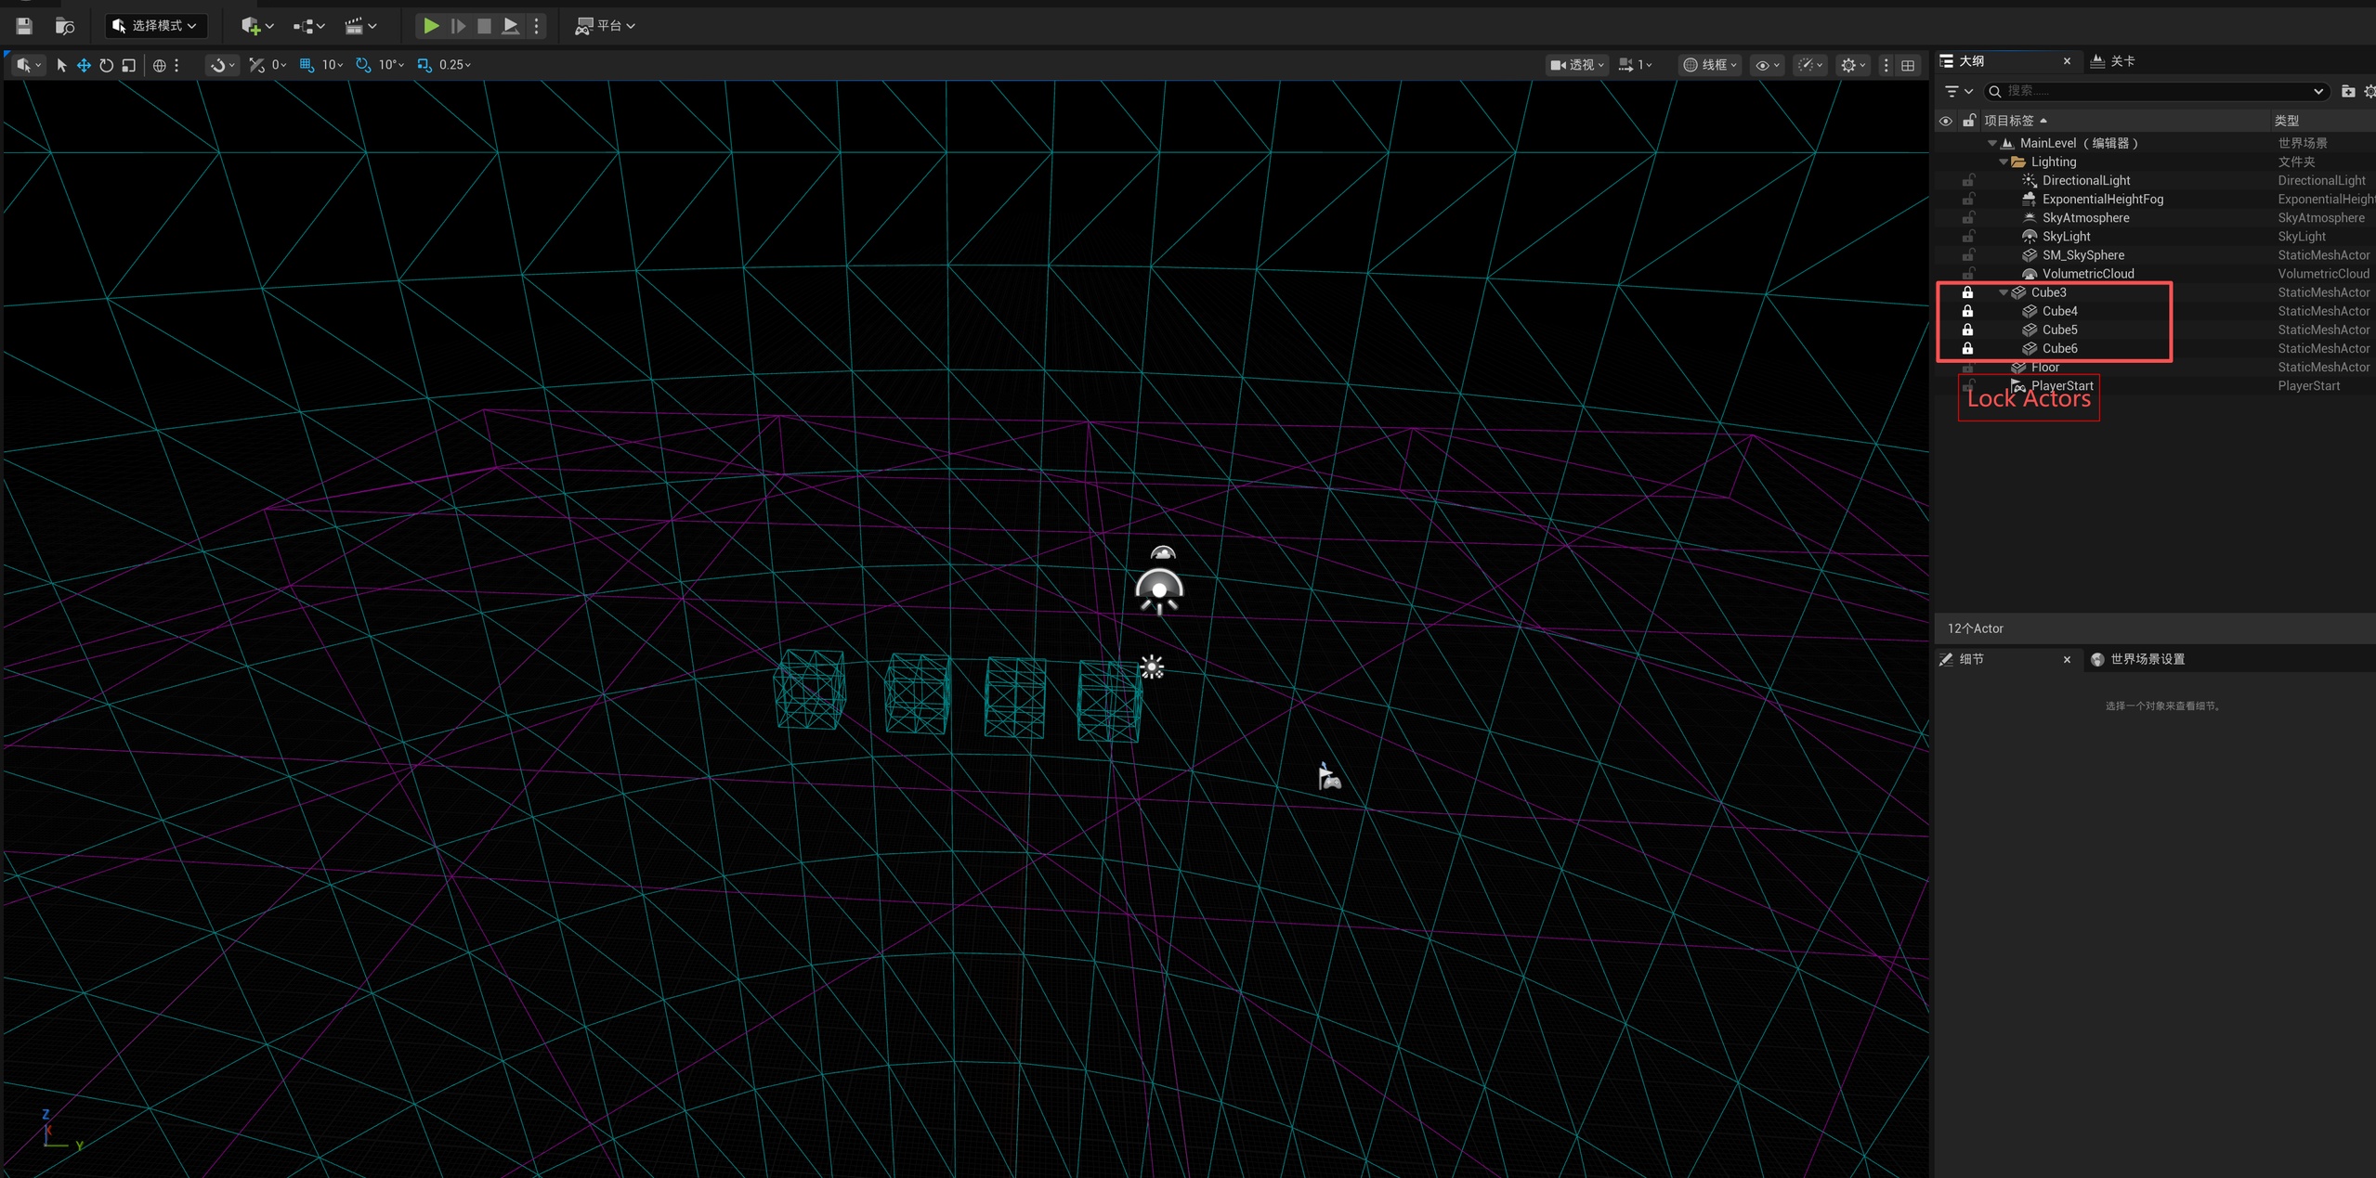Toggle grid position snapping
Screen dimensions: 2376x1178
click(307, 65)
